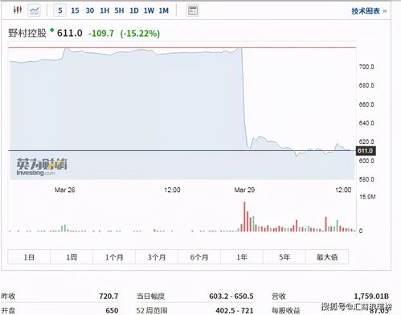Click the 611.0 current price marker
This screenshot has height=315, width=401.
366,151
